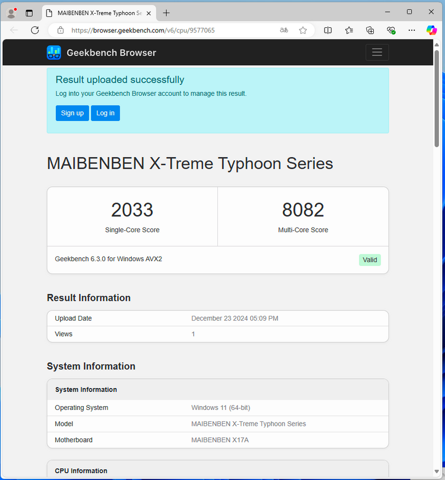Maximize the browser window
The image size is (445, 480).
(x=409, y=12)
